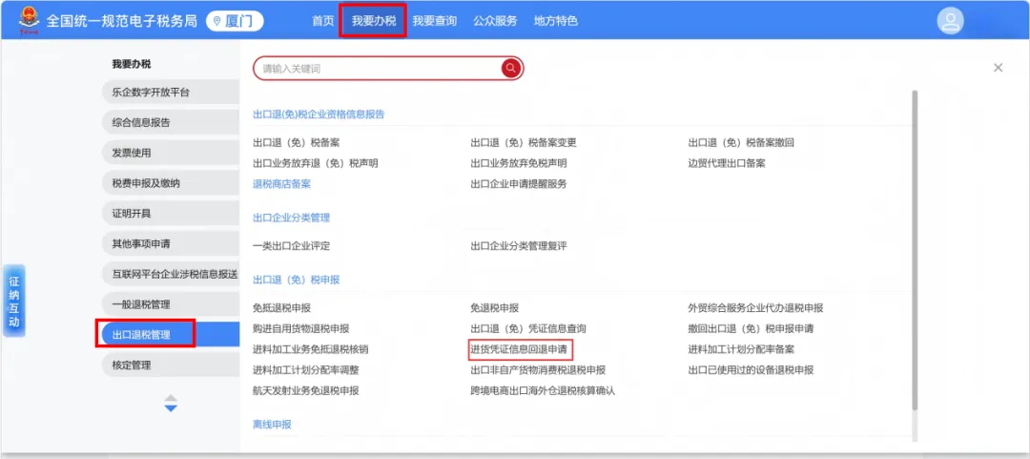Open 出口退（免）税备案
Screen dimensions: 1030x459
pos(297,143)
